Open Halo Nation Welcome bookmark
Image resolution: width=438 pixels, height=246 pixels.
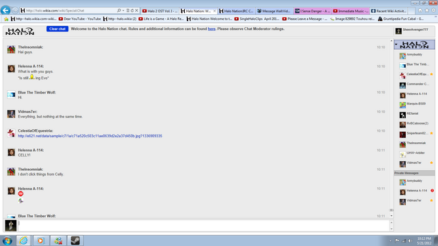209,19
